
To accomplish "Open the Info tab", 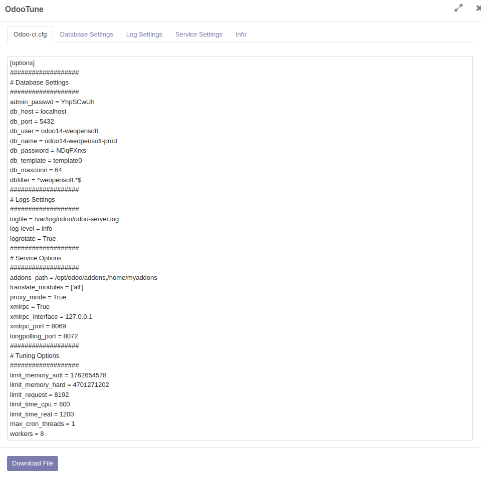I will click(241, 35).
